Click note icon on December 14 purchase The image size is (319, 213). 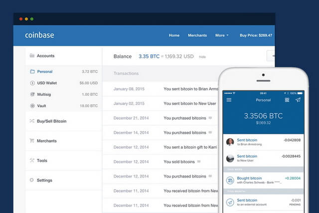click(x=210, y=132)
